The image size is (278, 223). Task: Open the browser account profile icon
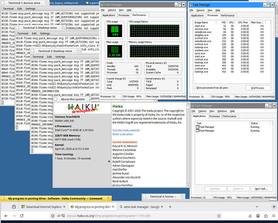point(258,216)
